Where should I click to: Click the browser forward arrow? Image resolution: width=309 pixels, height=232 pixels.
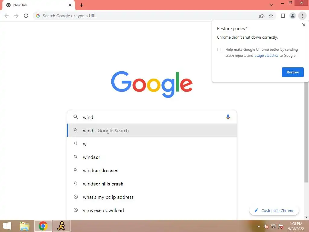16,16
